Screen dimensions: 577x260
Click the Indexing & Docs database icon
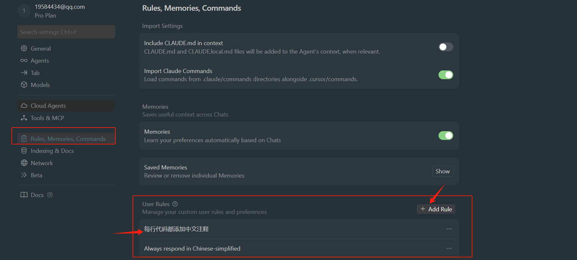(24, 151)
